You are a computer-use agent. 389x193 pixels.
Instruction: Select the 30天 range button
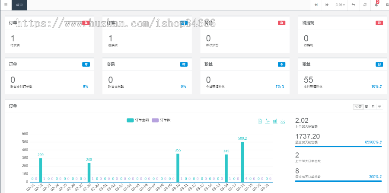pyautogui.click(x=358, y=107)
